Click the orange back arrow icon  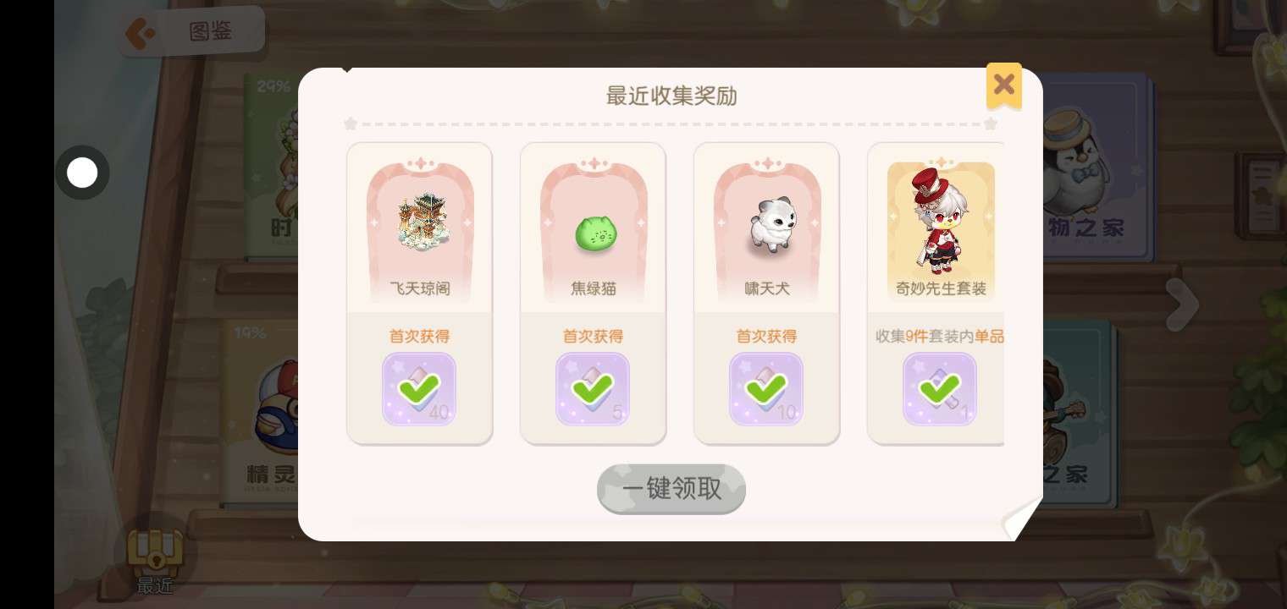[x=140, y=33]
